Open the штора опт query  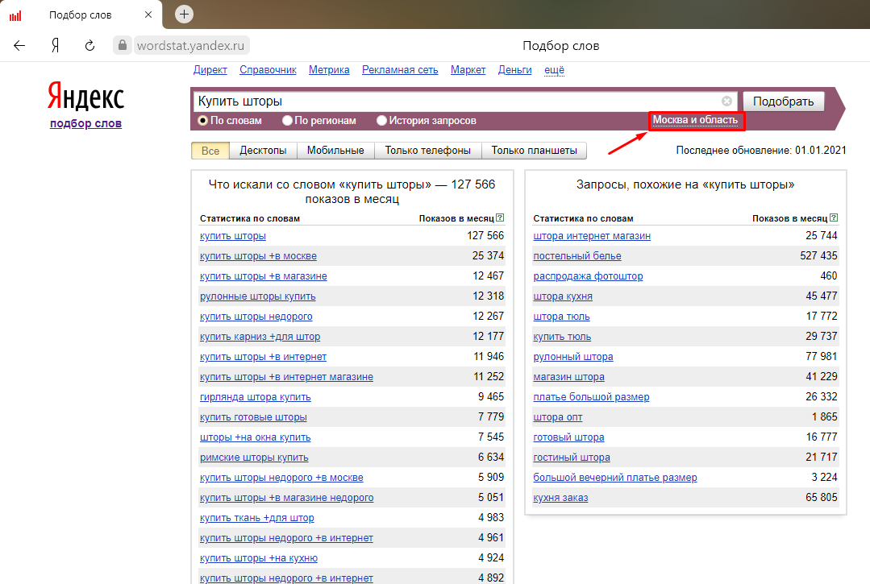tap(558, 417)
